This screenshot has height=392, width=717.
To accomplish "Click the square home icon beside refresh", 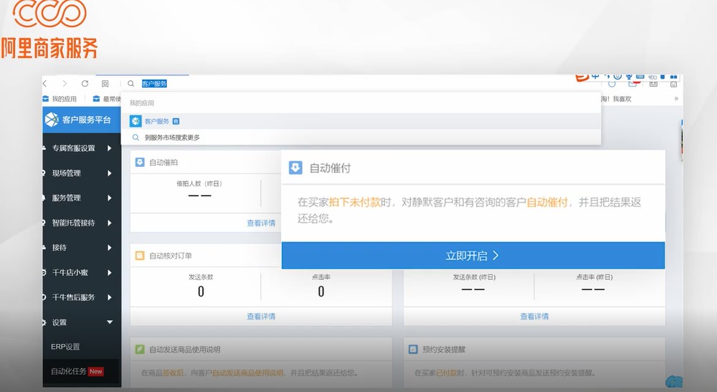I will tap(105, 84).
